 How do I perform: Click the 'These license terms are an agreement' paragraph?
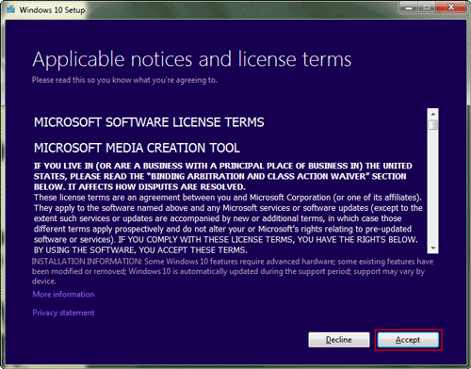coord(228,224)
